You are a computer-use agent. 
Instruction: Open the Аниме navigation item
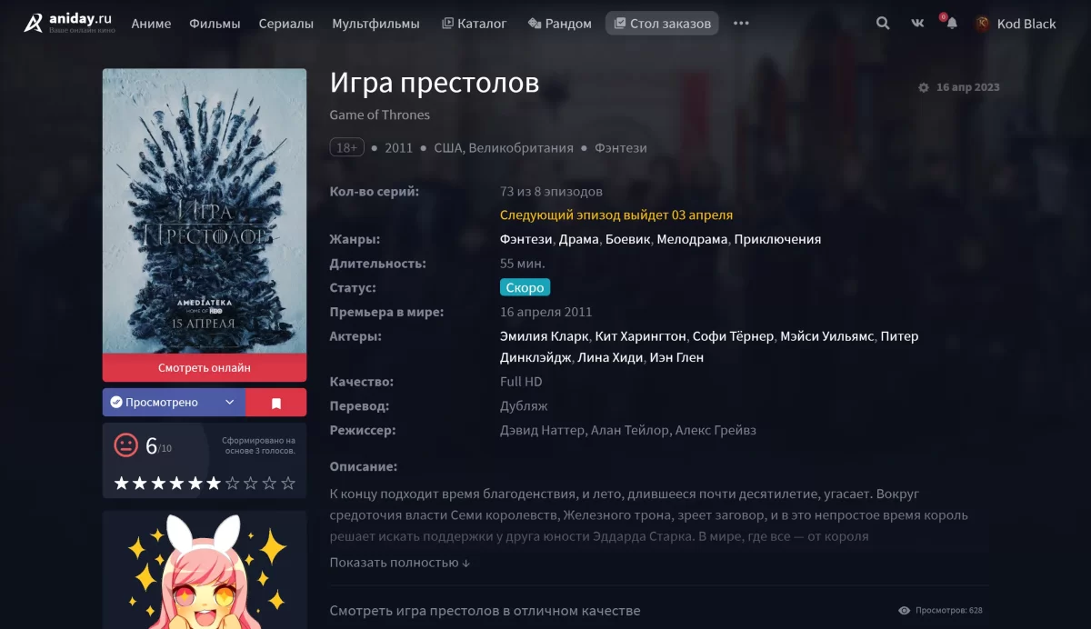(x=151, y=24)
